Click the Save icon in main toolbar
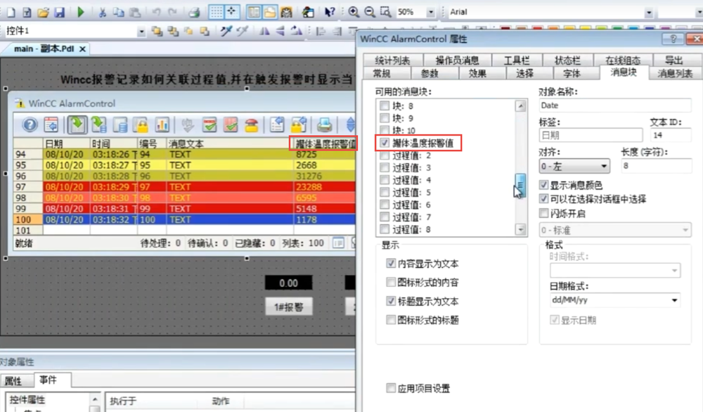The height and width of the screenshot is (412, 703). pyautogui.click(x=60, y=12)
